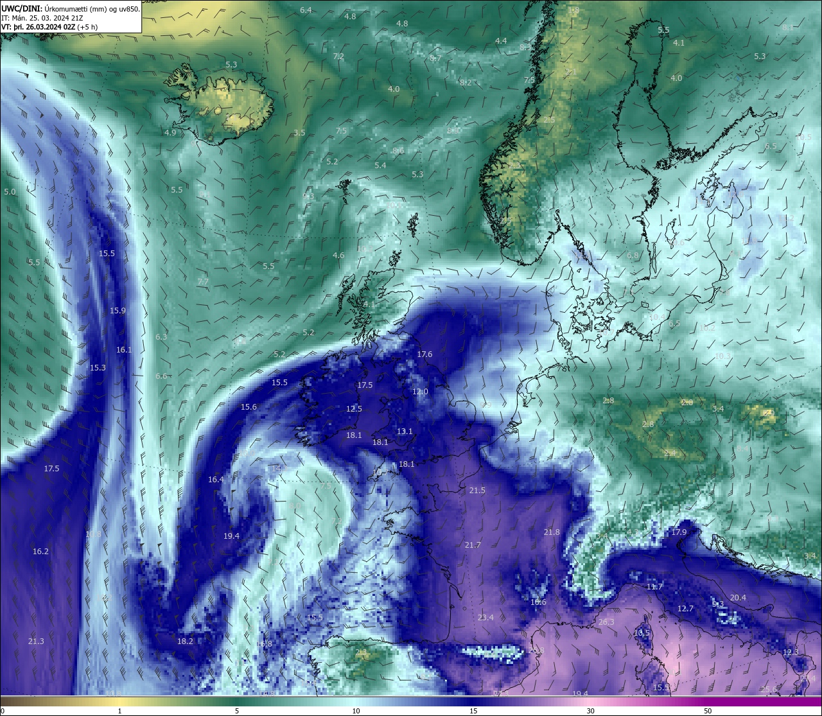Click the 'IT: Mán. 25. 03. 2024 21Z' line
This screenshot has width=822, height=716.
click(42, 18)
